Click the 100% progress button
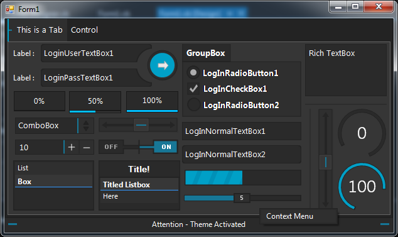This screenshot has height=237, width=398. click(152, 101)
